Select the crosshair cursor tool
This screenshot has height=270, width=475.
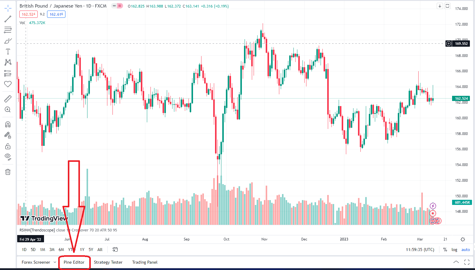[8, 8]
